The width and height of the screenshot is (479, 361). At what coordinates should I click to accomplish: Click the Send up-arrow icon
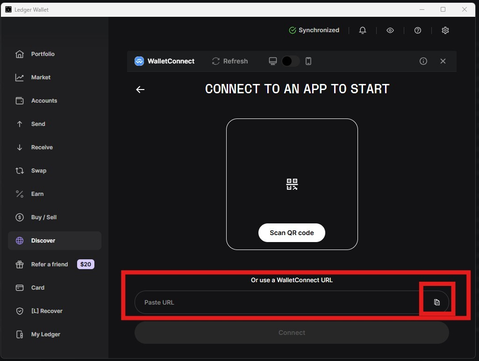click(x=20, y=124)
